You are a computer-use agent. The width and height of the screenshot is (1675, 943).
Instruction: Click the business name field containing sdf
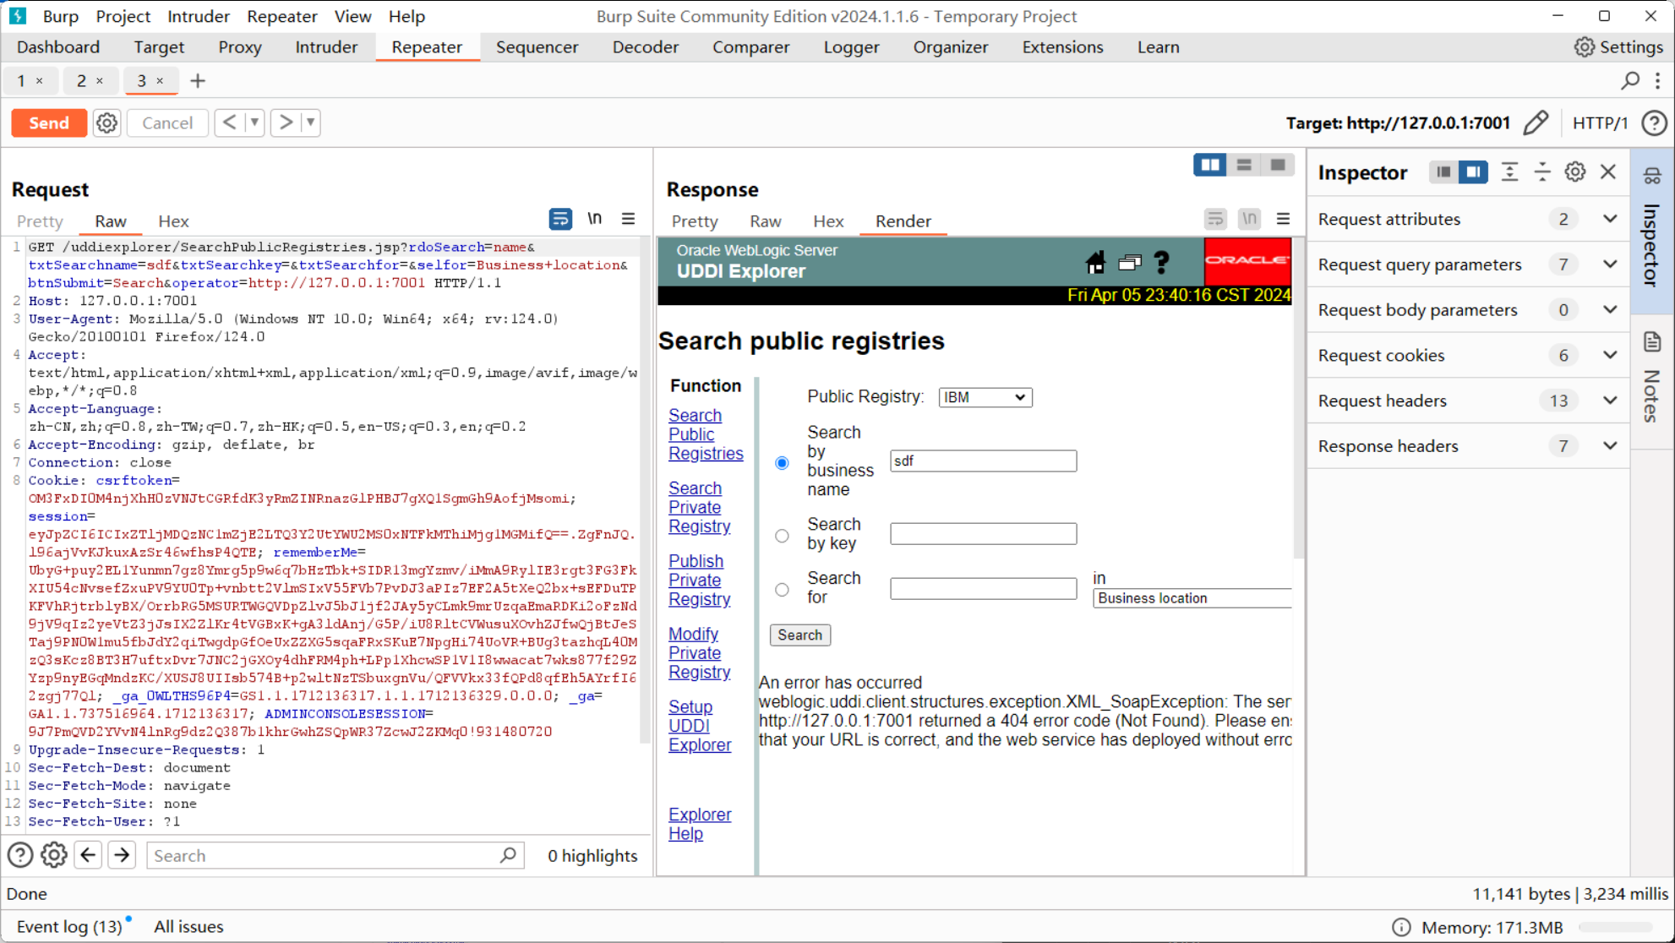click(x=983, y=461)
